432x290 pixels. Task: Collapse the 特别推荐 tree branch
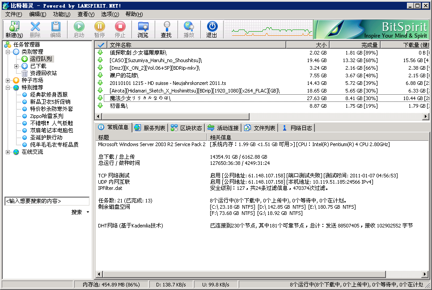(x=7, y=87)
